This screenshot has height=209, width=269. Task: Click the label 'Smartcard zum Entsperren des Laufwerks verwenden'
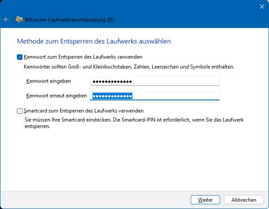84,111
